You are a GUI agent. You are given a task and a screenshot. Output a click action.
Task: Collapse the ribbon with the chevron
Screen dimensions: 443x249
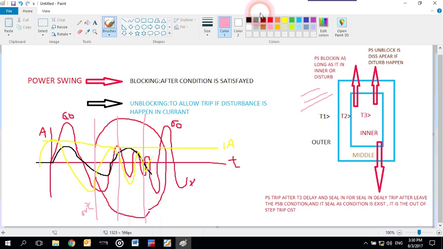(432, 11)
